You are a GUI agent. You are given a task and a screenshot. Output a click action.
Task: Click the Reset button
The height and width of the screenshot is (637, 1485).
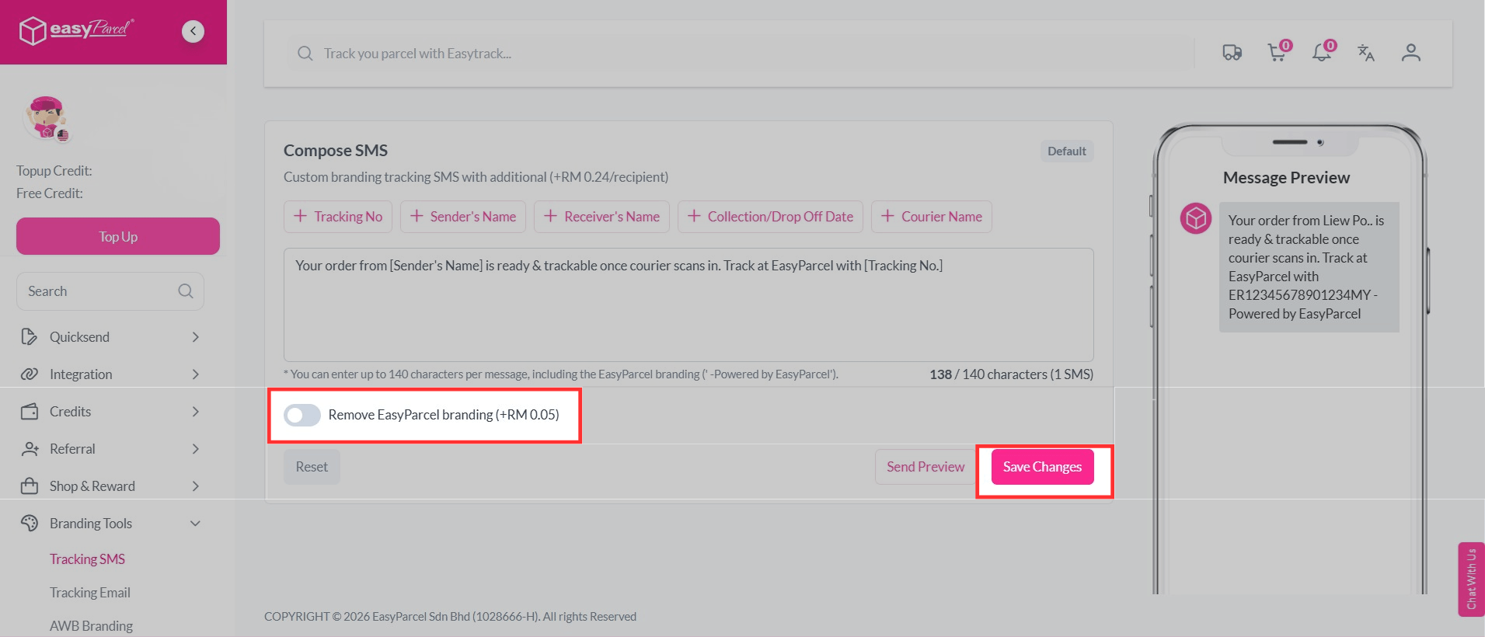(x=312, y=467)
